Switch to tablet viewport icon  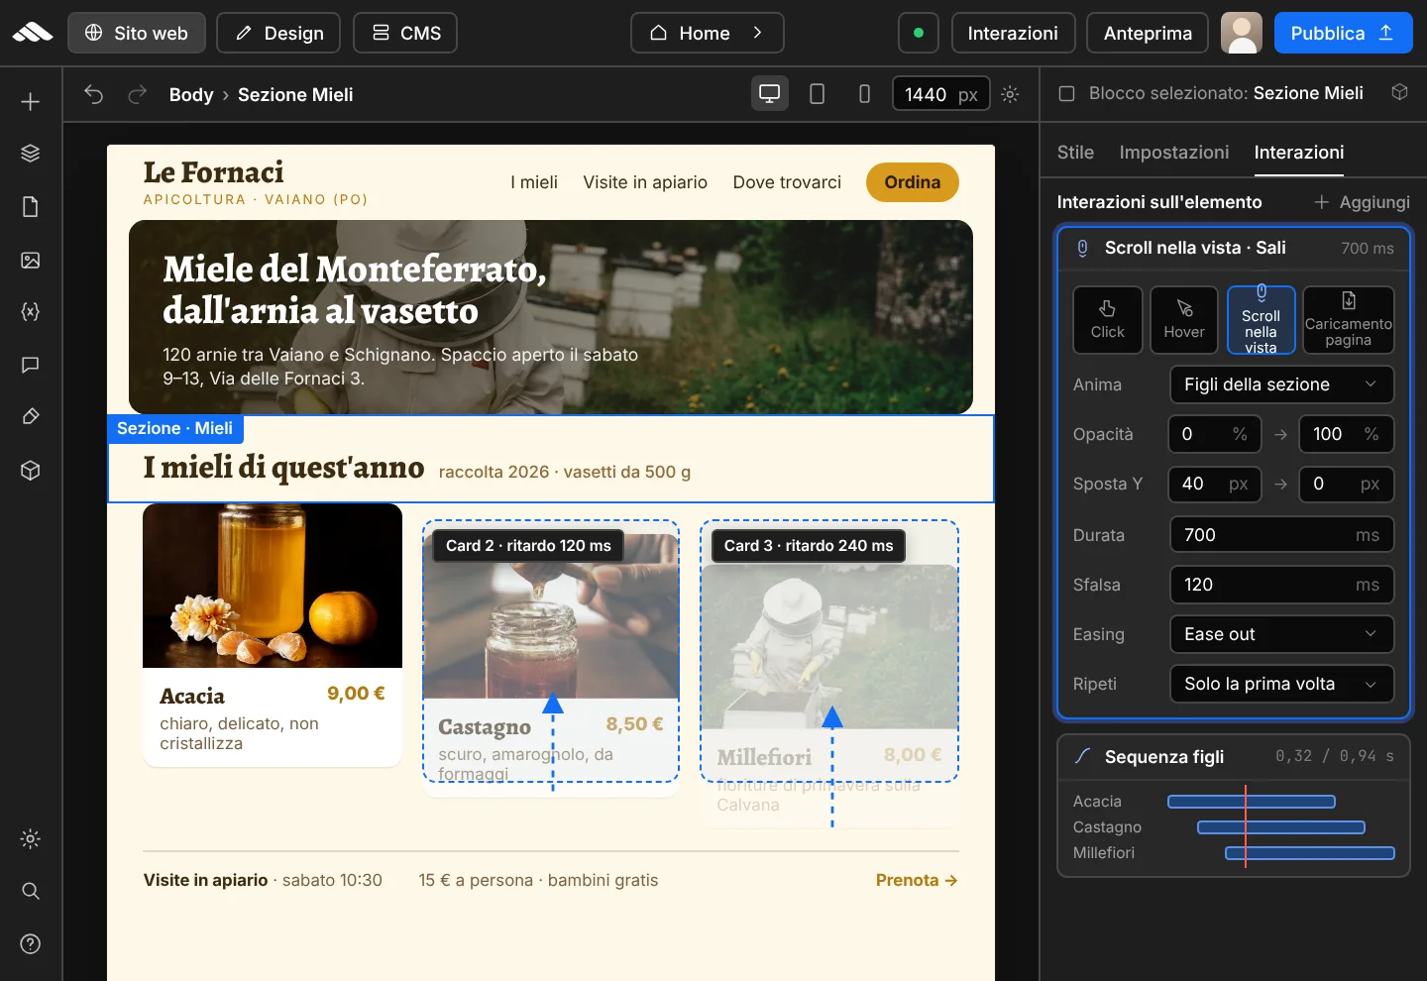click(817, 94)
